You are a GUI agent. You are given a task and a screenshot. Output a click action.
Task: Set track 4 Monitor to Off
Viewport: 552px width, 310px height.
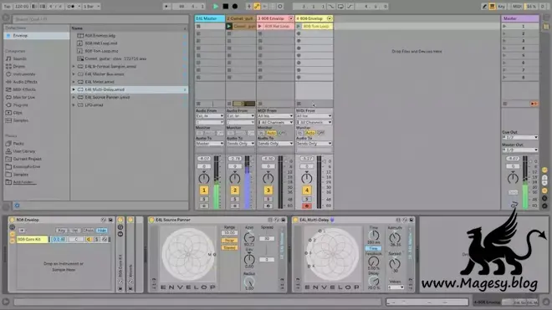pyautogui.click(x=320, y=133)
